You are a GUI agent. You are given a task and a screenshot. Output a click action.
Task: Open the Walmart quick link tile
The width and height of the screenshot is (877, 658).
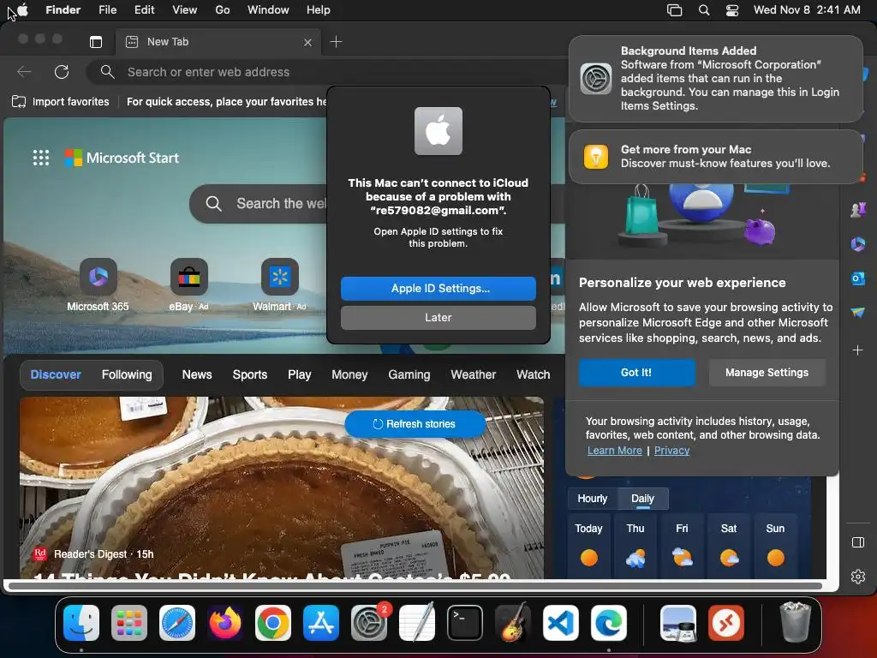[280, 284]
